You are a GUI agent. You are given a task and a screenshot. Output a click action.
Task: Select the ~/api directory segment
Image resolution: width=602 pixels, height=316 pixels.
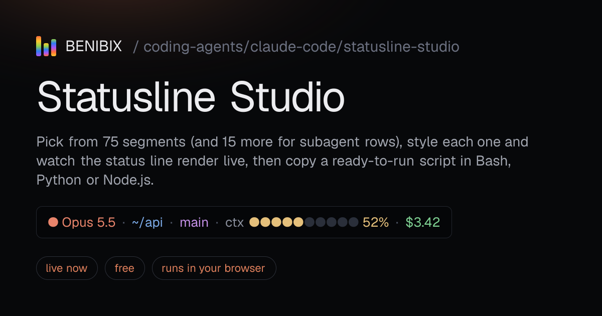147,222
